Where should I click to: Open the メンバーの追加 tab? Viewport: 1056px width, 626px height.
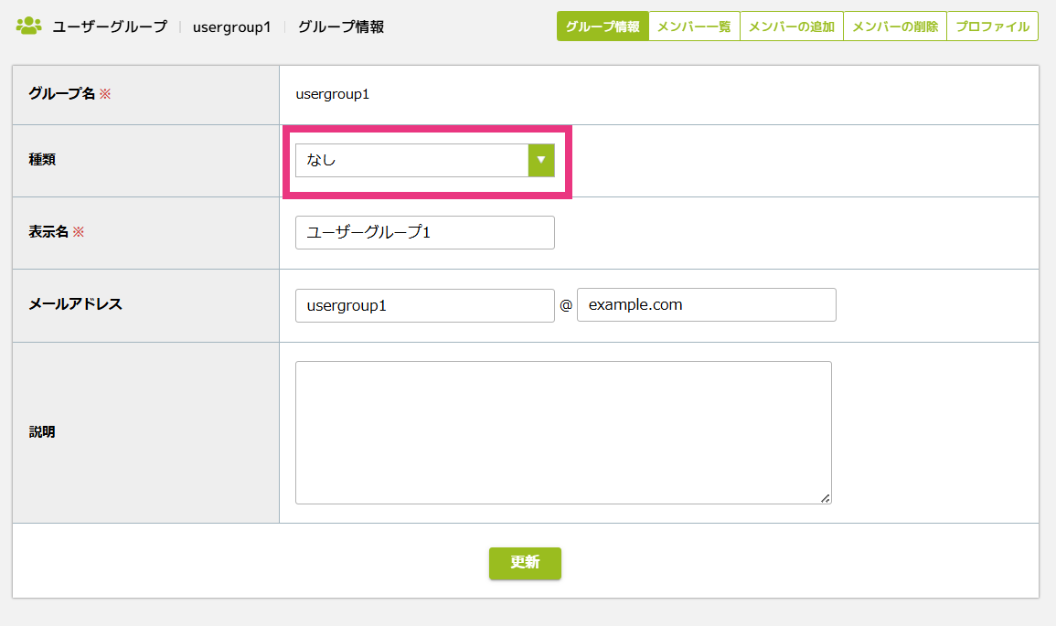pyautogui.click(x=792, y=27)
